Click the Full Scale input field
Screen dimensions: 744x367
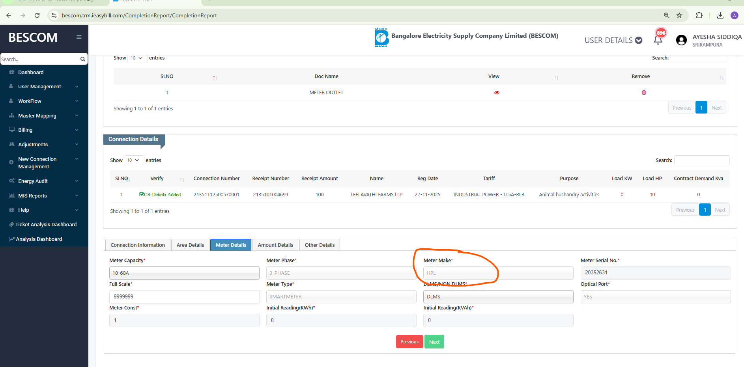[x=184, y=296]
